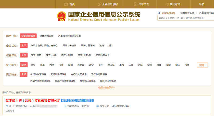Open 就不爱上班（武汉）文化传播有限公司 result

(x=33, y=101)
